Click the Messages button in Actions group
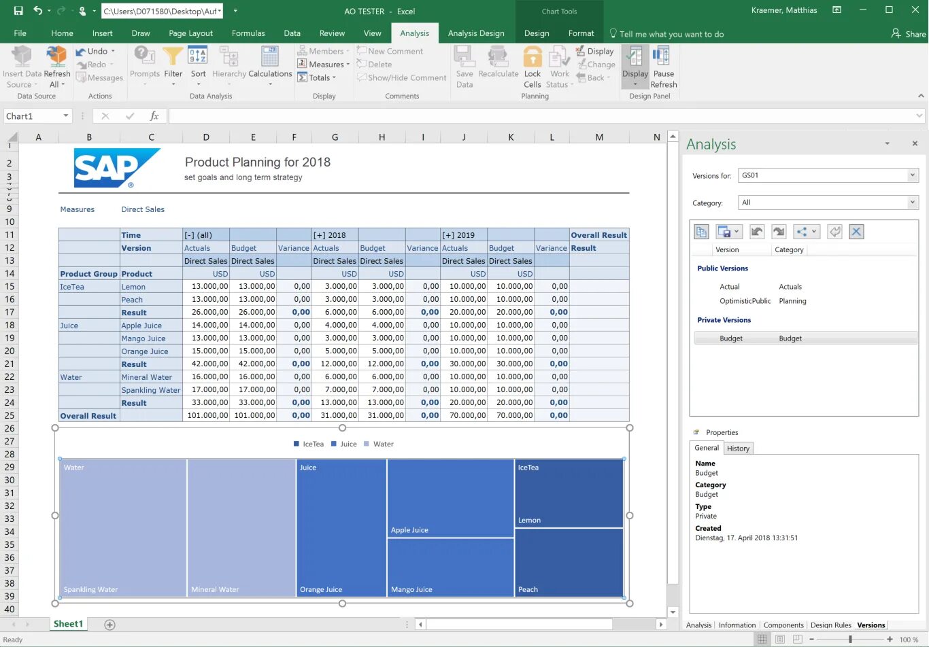The width and height of the screenshot is (929, 647). pos(99,77)
